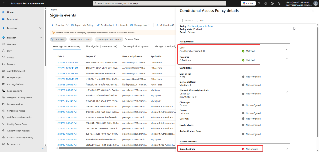Open Account recovery (Preview) in sidebar
This screenshot has height=152, width=319.
20,138
